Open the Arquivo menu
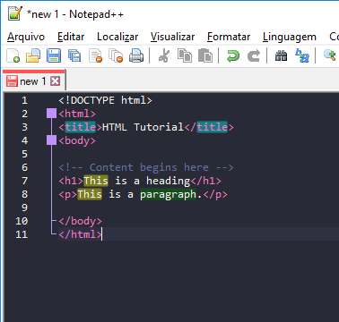The image size is (339, 322). pyautogui.click(x=26, y=37)
